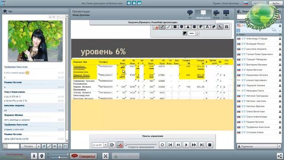Click the chat lock icon
The width and height of the screenshot is (284, 160).
60,146
